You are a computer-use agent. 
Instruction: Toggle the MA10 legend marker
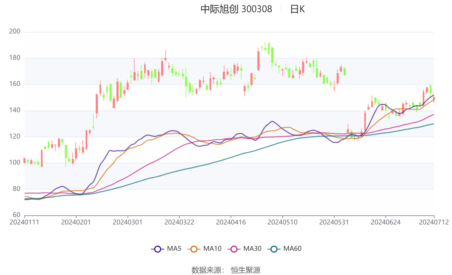[194, 249]
